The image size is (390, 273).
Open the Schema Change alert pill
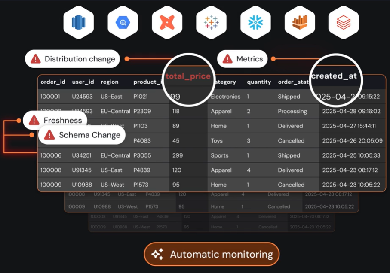click(x=82, y=135)
